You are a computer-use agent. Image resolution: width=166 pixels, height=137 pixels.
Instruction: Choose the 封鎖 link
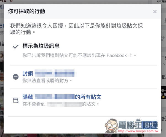pyautogui.click(x=28, y=73)
